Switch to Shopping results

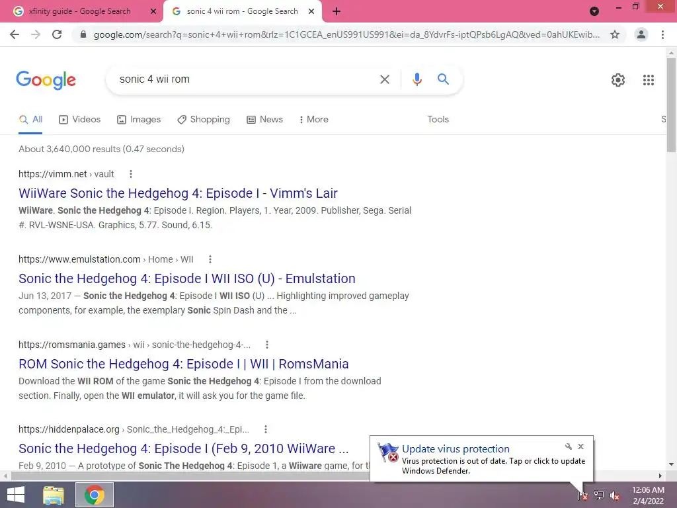[x=204, y=120]
